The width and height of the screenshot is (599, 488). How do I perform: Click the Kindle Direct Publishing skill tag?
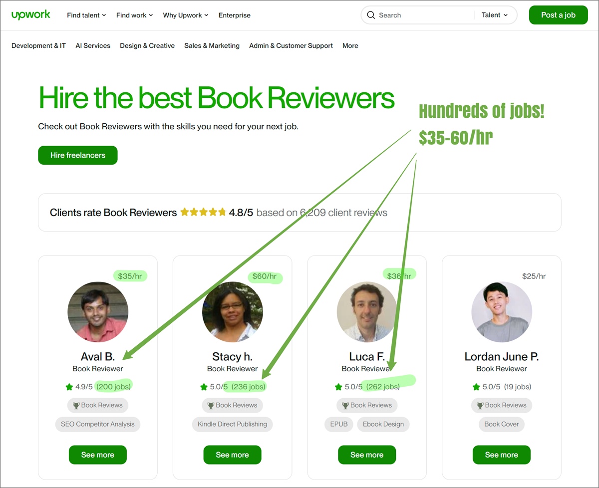tap(233, 424)
